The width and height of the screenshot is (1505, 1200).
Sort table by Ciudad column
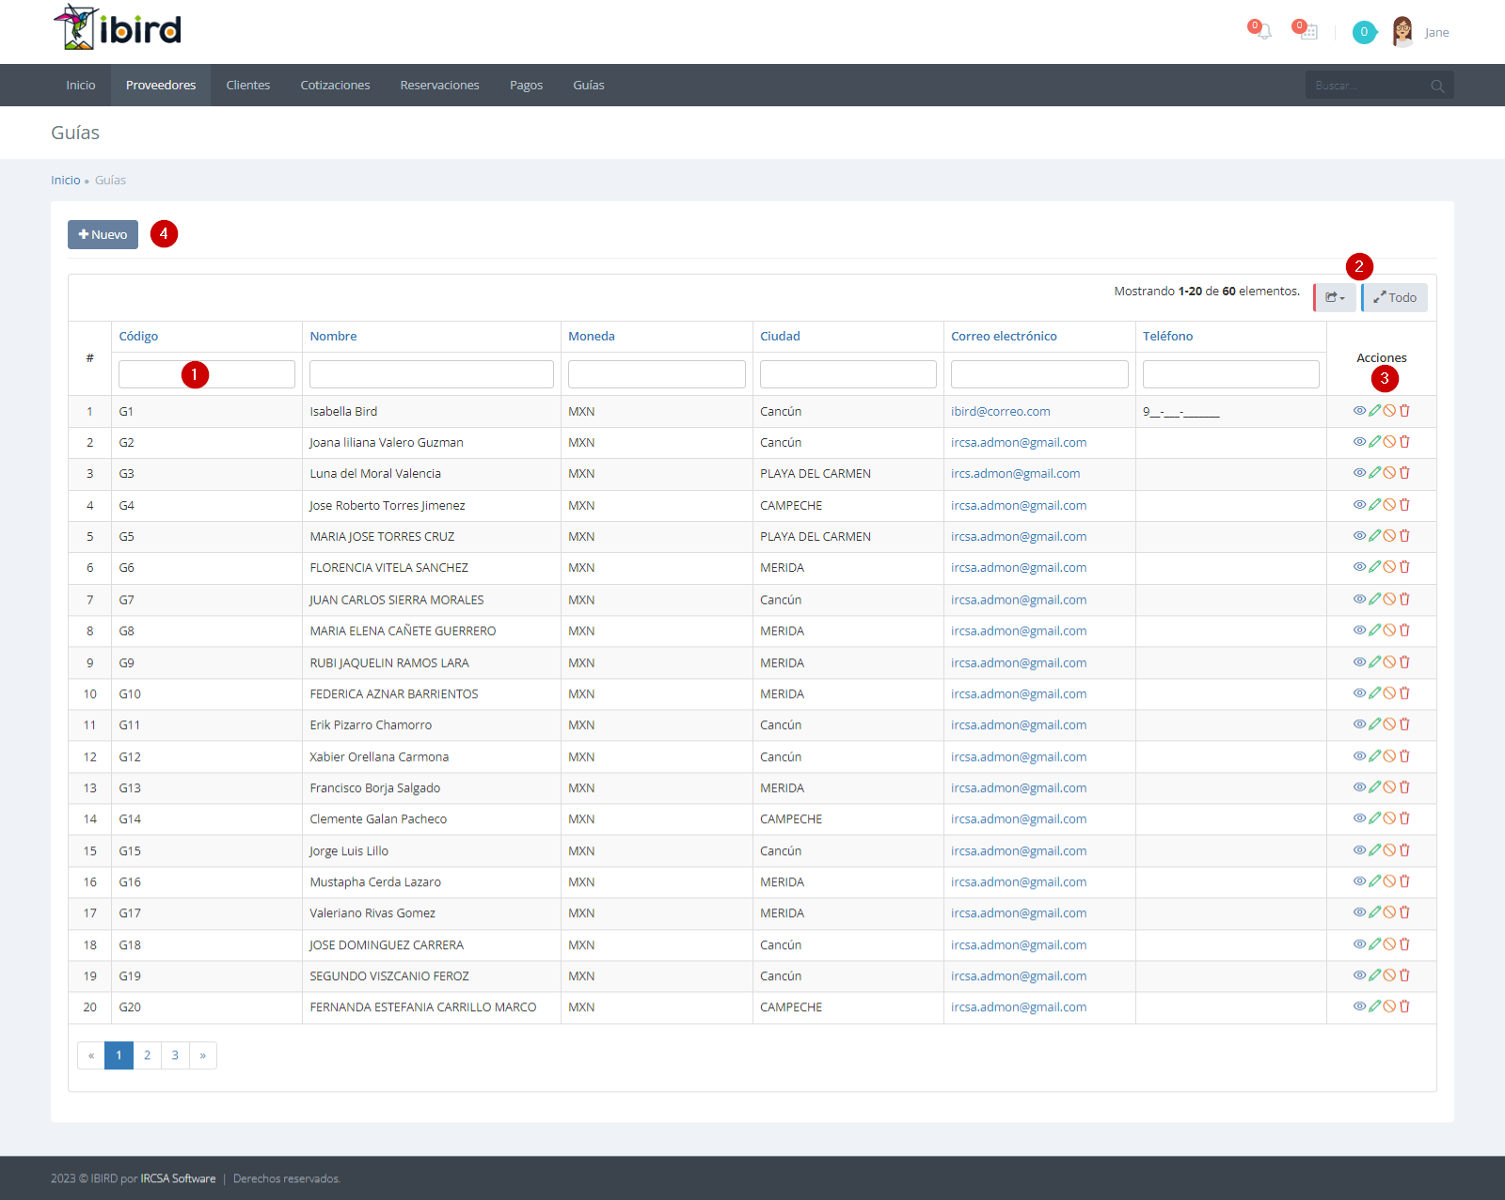point(780,336)
